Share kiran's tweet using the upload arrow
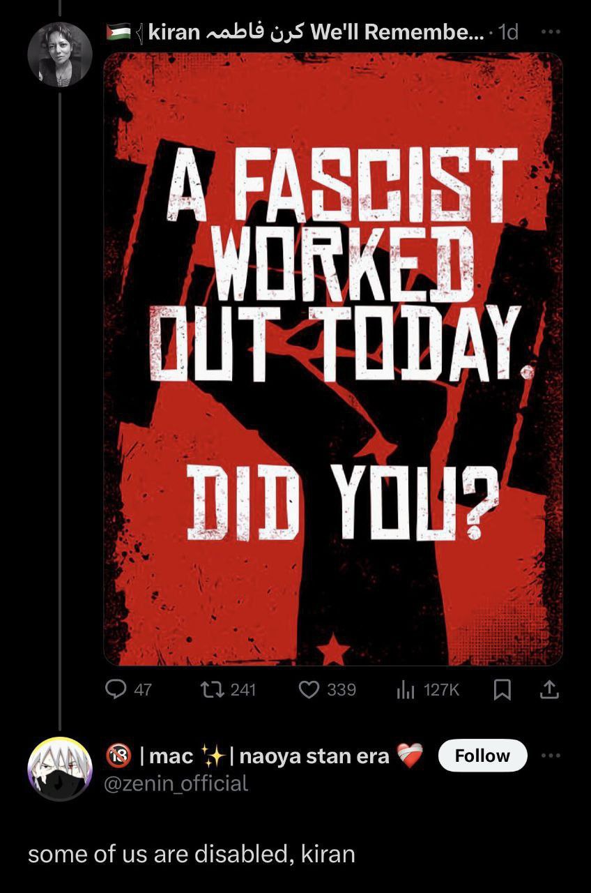Screen dimensions: 591x893 coord(550,690)
